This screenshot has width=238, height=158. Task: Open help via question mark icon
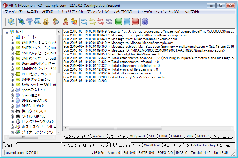tap(145, 21)
